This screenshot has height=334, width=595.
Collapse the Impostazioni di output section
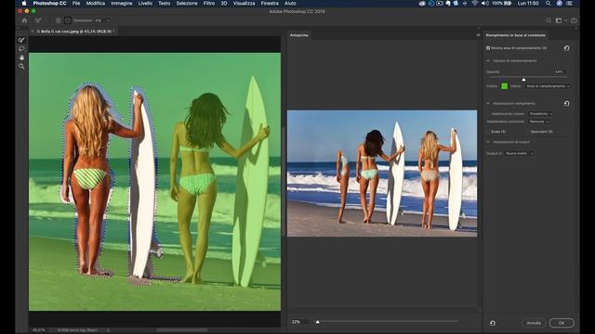point(488,142)
